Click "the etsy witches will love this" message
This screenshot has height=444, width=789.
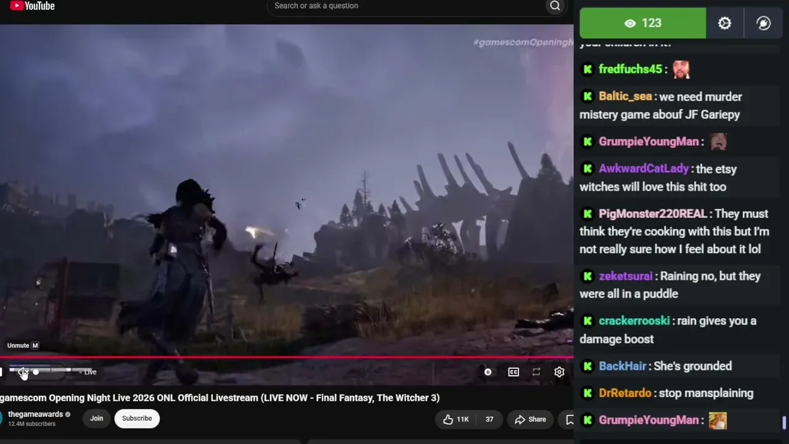(658, 178)
